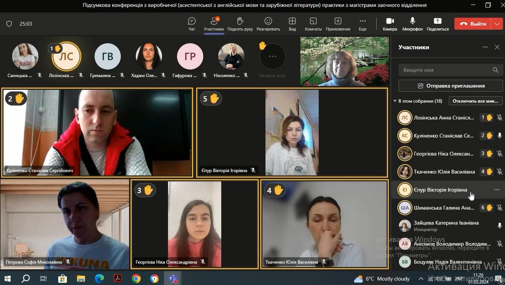505x285 pixels.
Task: Open the Еще more options menu
Action: (363, 24)
